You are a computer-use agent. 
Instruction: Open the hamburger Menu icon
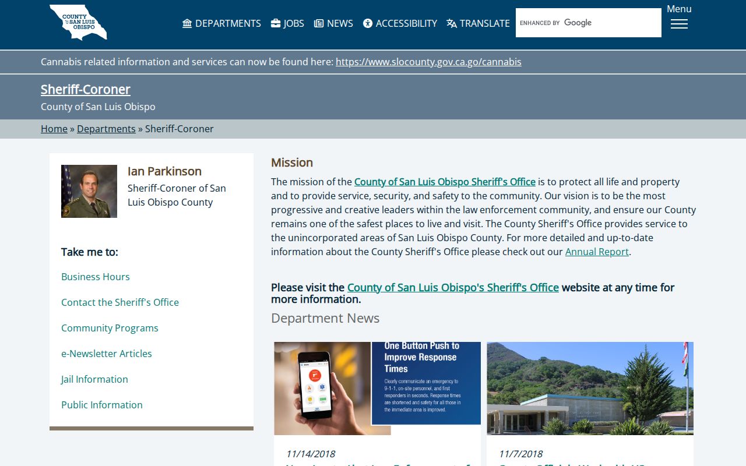pos(679,24)
